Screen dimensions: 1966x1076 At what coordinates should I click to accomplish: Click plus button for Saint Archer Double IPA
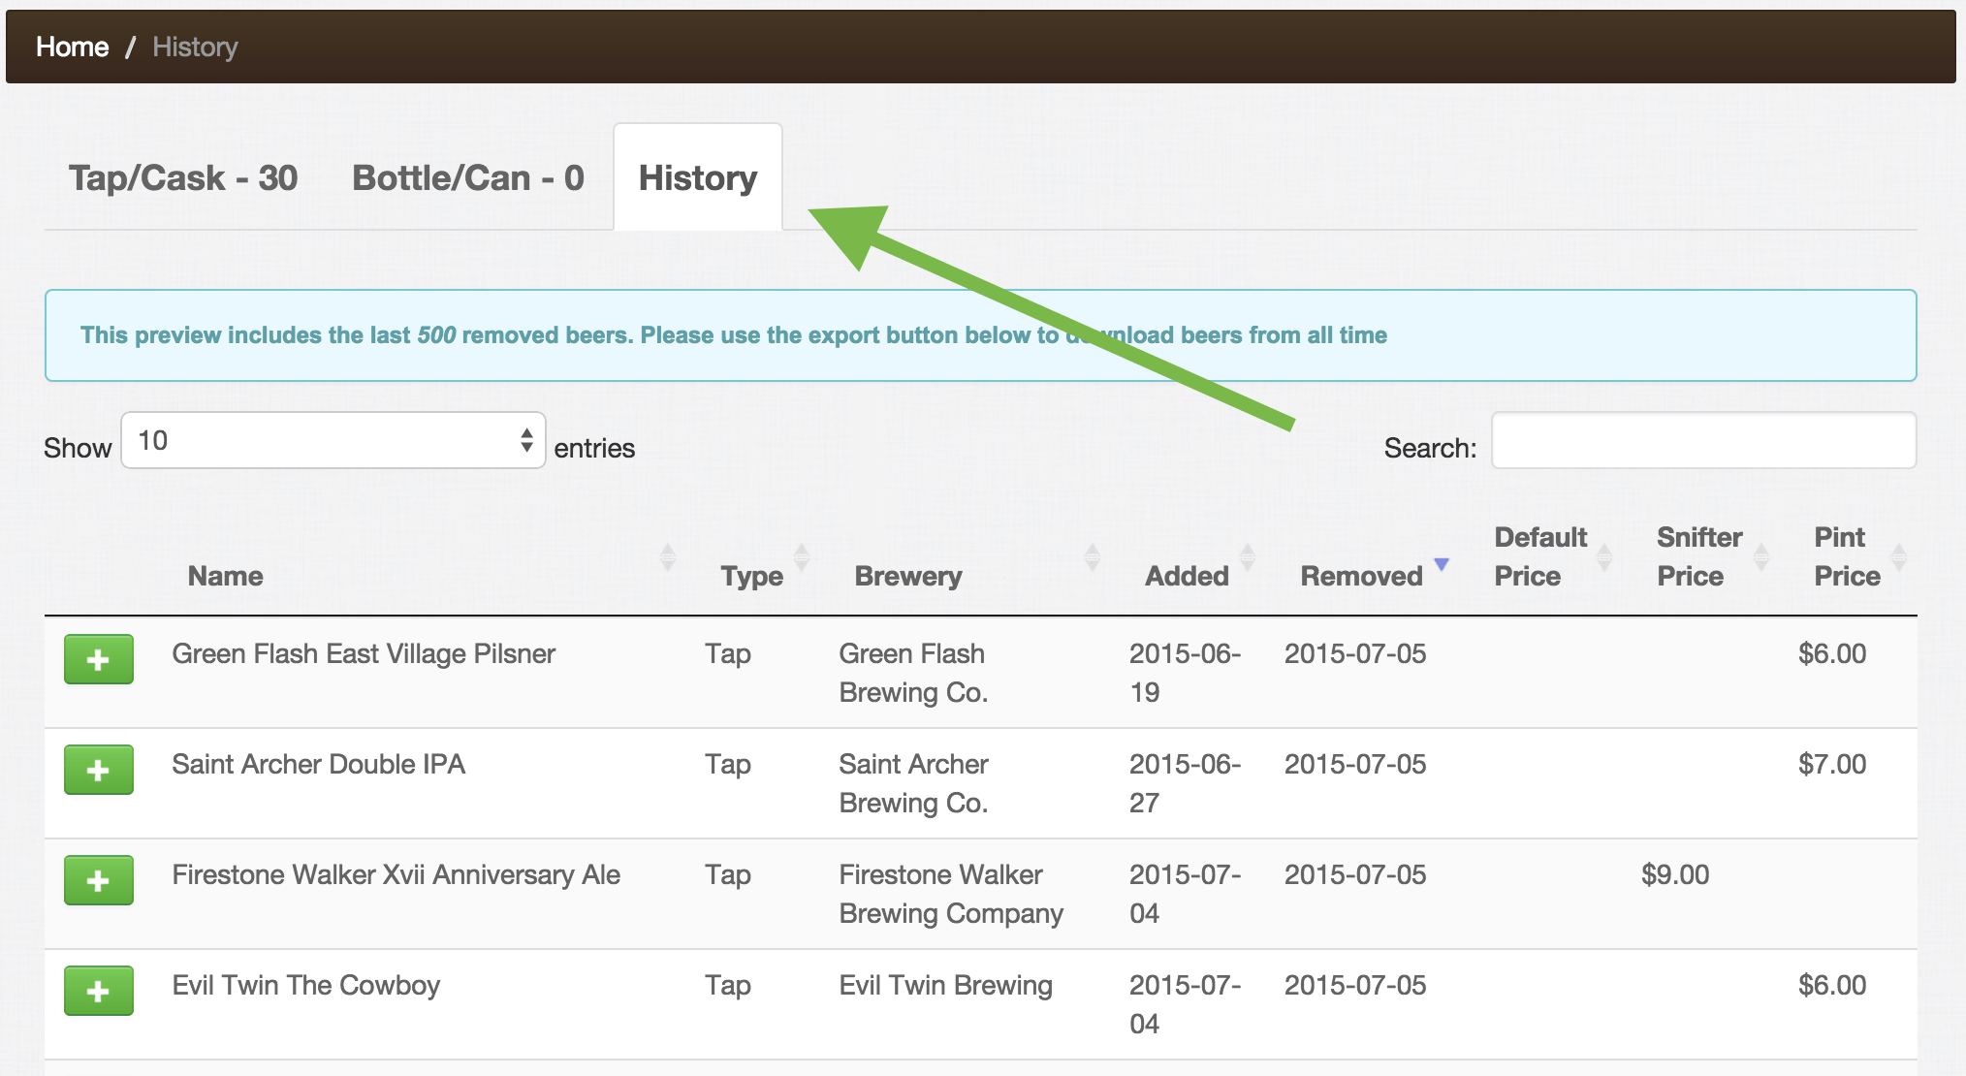pos(99,771)
